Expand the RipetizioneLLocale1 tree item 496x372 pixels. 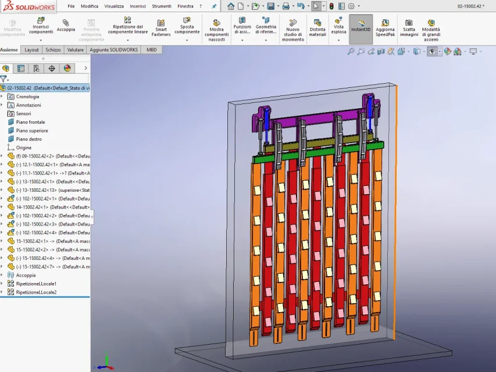(x=2, y=284)
